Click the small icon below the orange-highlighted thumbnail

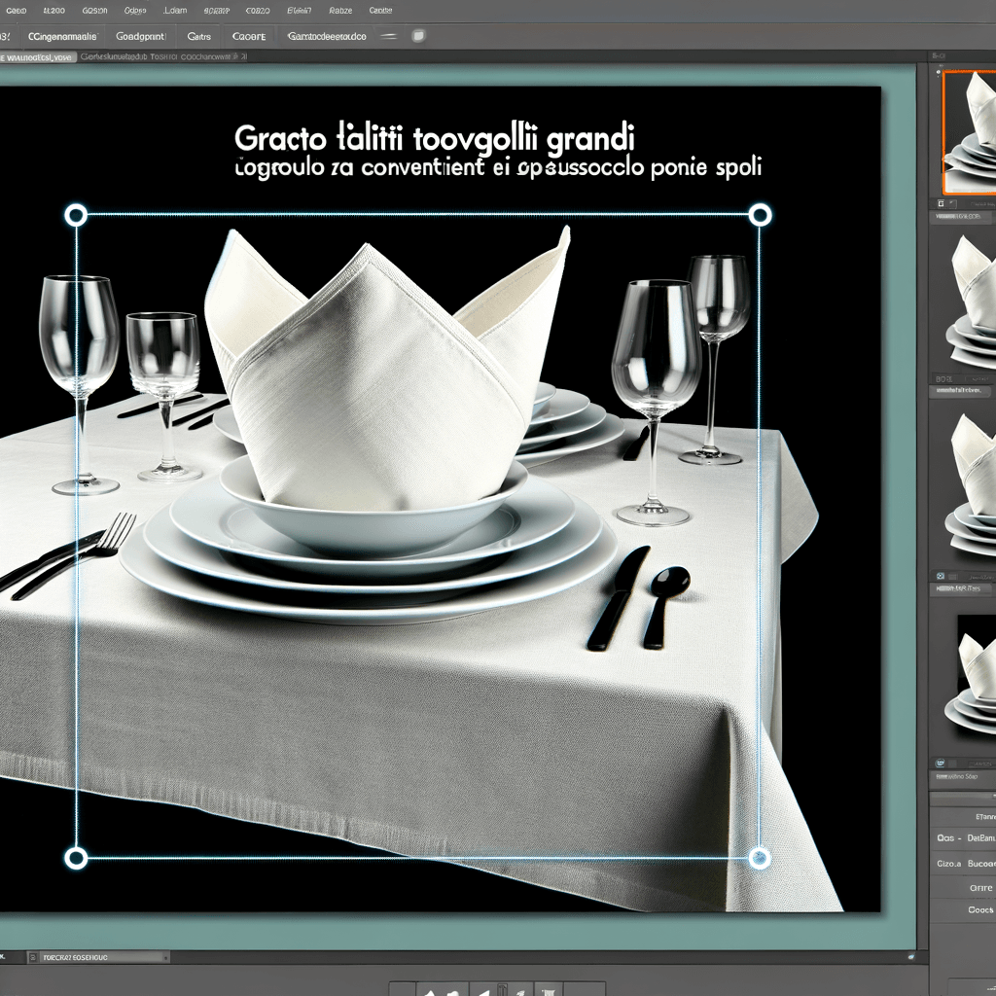(x=941, y=204)
